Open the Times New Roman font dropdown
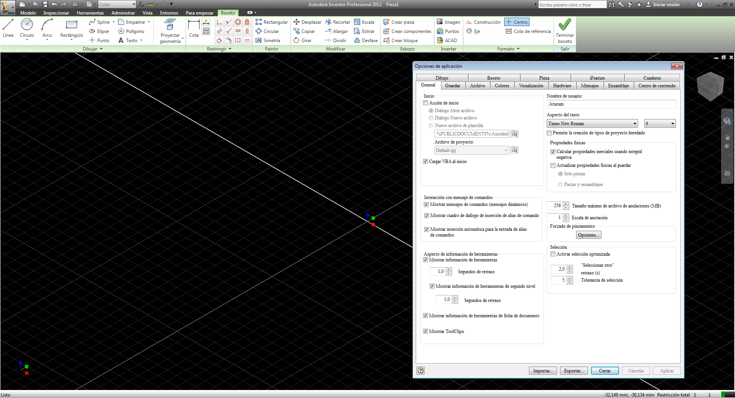The image size is (735, 398). [x=592, y=124]
